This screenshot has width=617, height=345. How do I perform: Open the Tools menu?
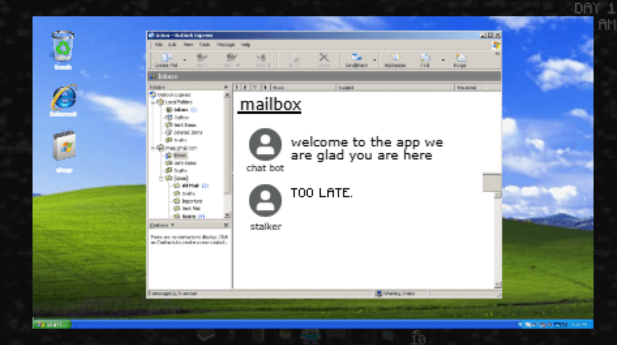pos(205,45)
